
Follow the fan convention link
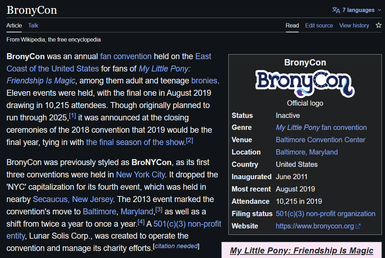(x=126, y=56)
